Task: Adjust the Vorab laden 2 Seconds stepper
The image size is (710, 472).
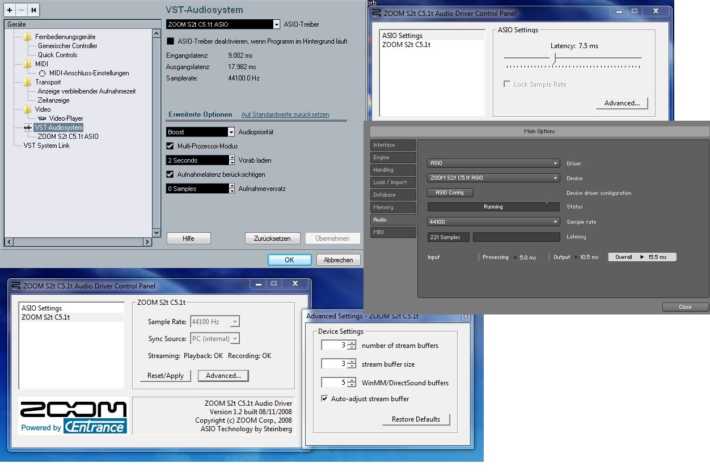Action: (231, 160)
